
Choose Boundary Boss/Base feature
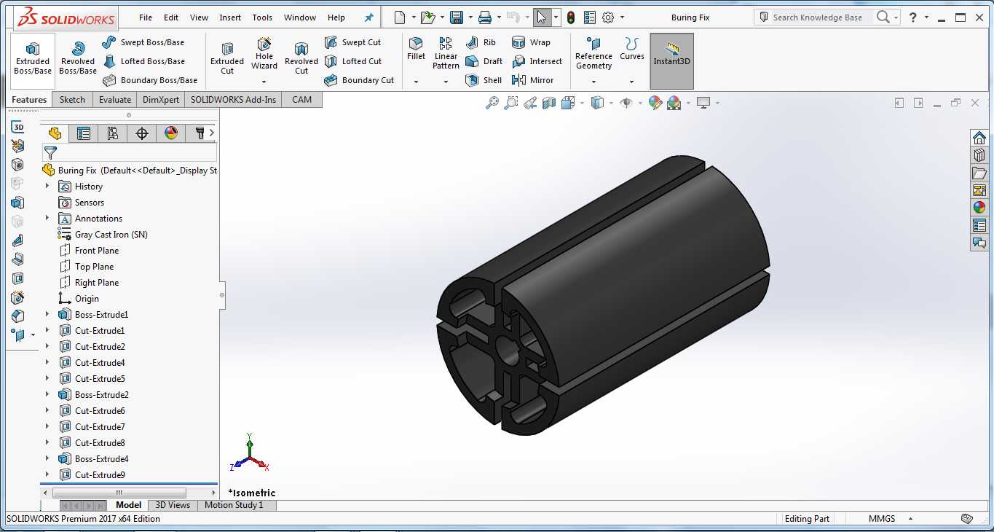pos(150,80)
